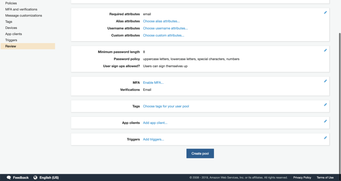Edit the Required attributes section pencil icon
The width and height of the screenshot is (341, 181).
(325, 13)
